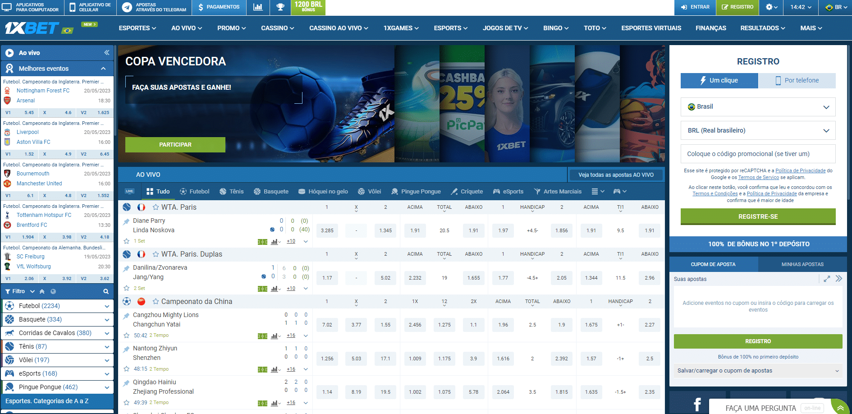Favorite the WTA. Paris. Duplas league star
This screenshot has height=414, width=852.
tap(156, 254)
